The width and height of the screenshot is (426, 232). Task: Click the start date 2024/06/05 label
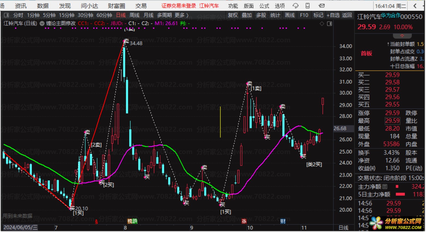20,228
